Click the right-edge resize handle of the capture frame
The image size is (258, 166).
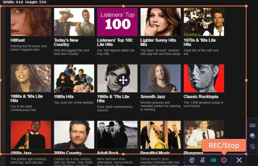coord(246,80)
